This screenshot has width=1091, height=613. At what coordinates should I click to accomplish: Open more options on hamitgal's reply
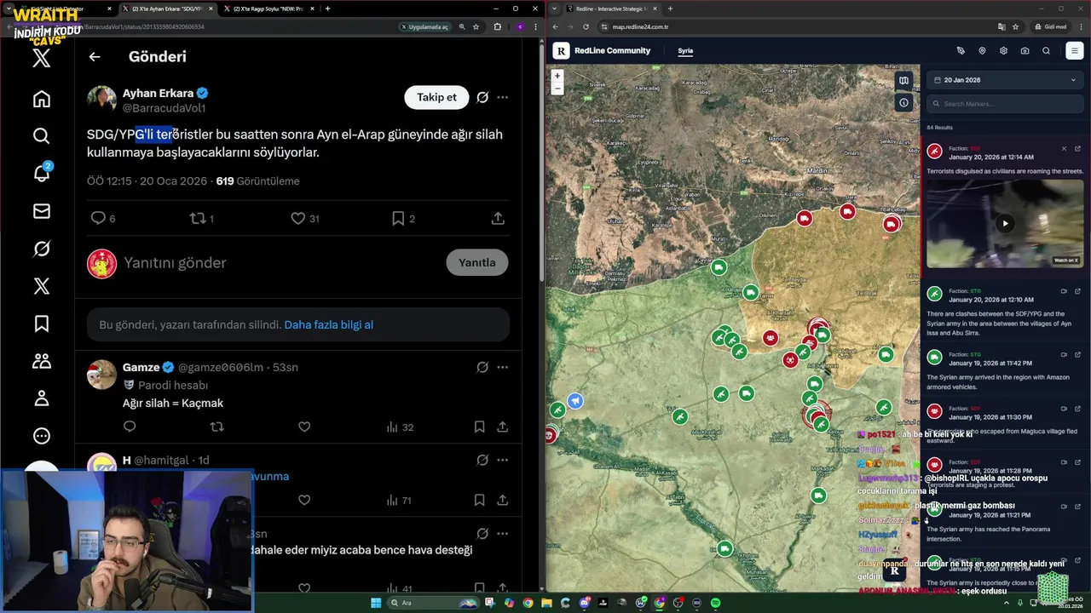(503, 460)
